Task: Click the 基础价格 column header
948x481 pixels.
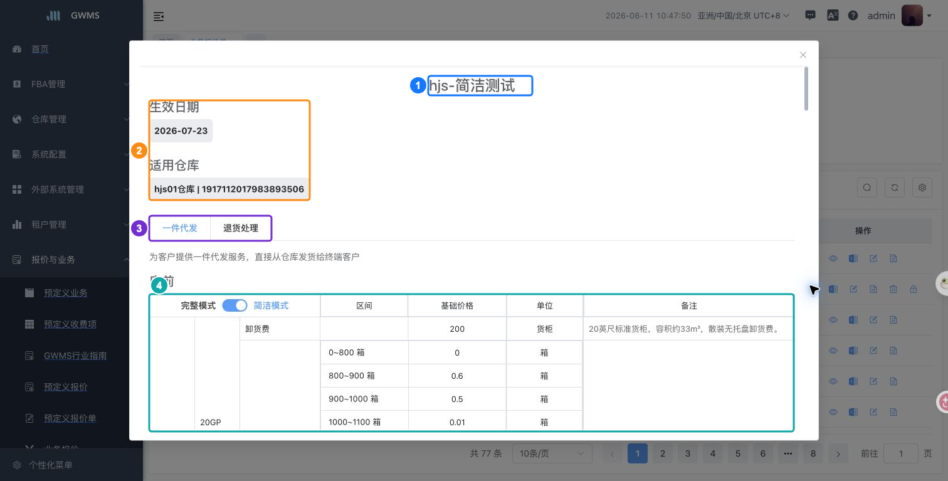Action: (x=457, y=305)
